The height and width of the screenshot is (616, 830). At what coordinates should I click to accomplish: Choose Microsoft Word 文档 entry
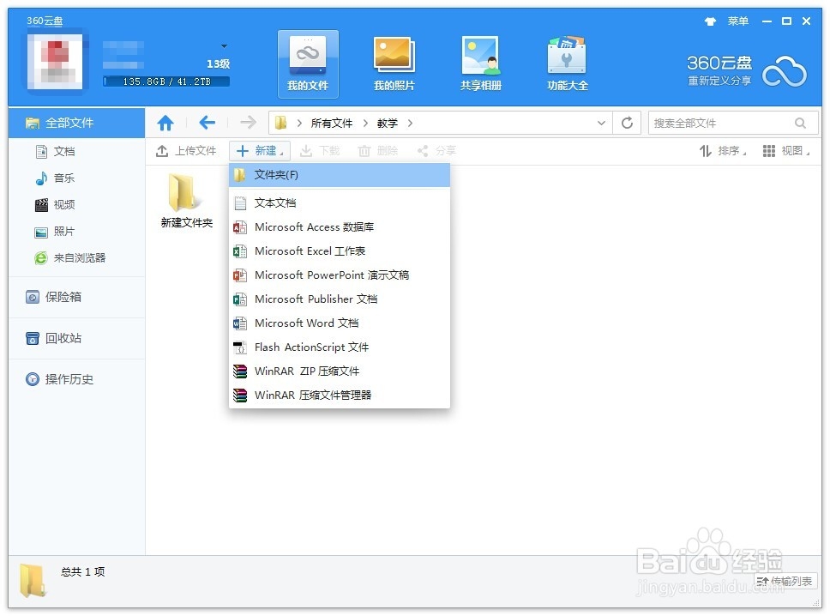point(340,323)
